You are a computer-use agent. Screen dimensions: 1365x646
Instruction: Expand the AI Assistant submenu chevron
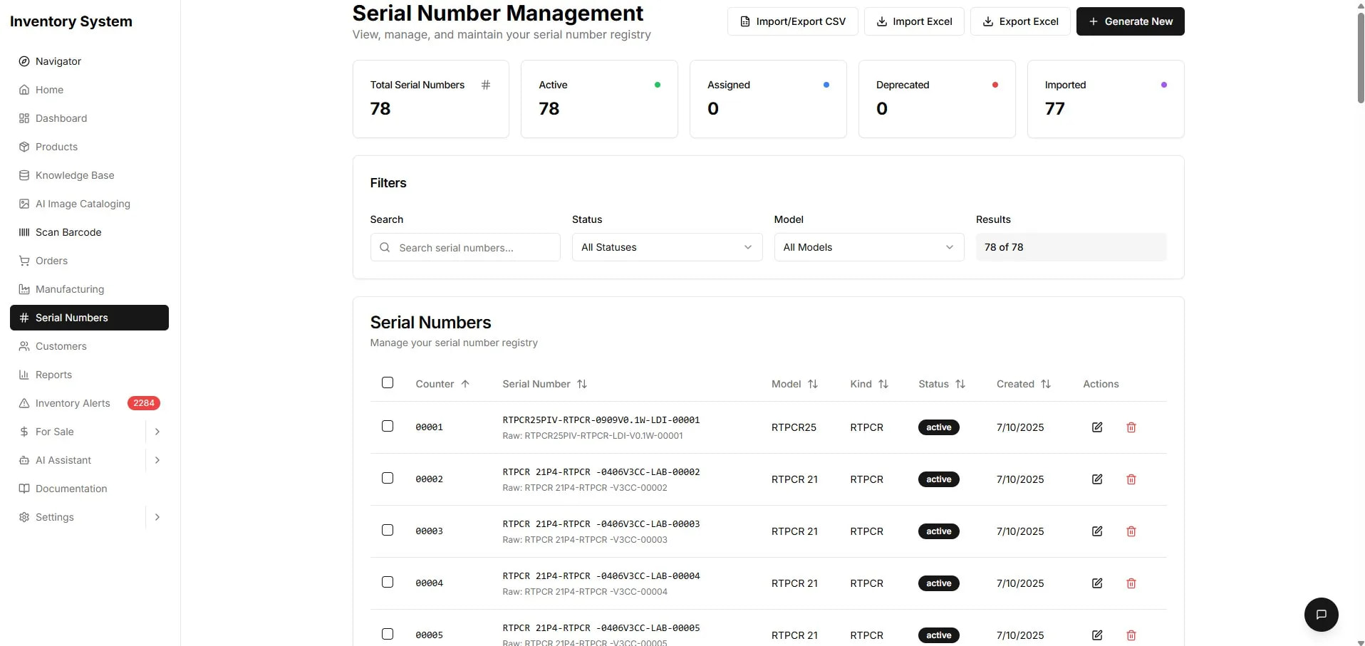coord(157,460)
